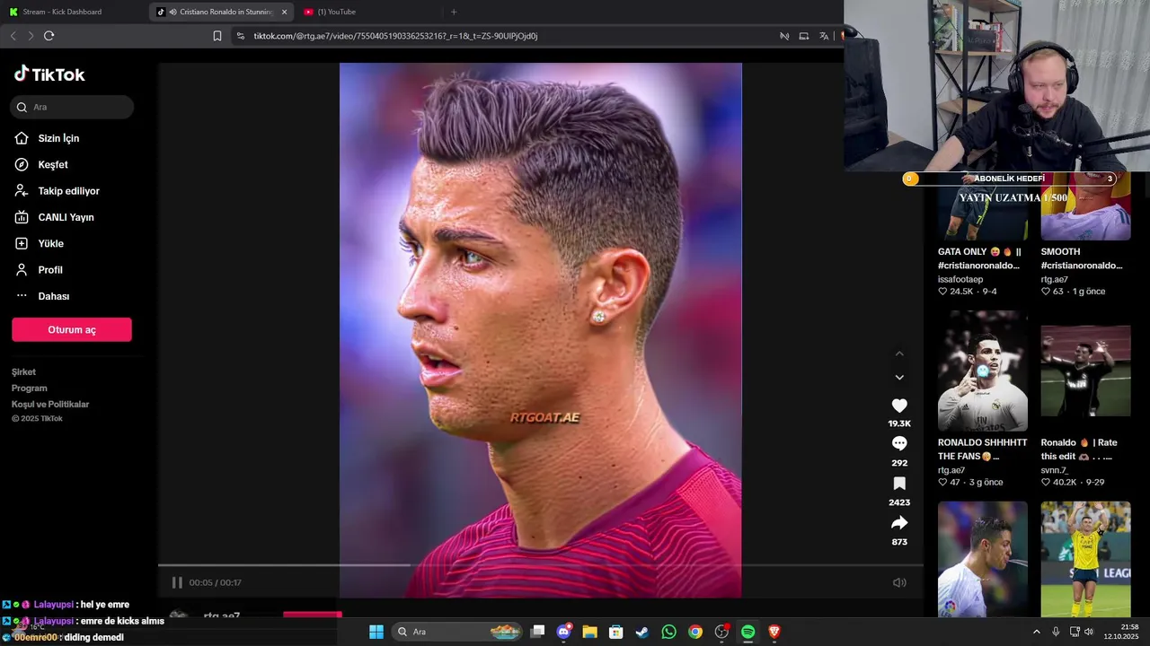This screenshot has height=646, width=1150.
Task: Expand the Dahası more menu
Action: tap(53, 296)
